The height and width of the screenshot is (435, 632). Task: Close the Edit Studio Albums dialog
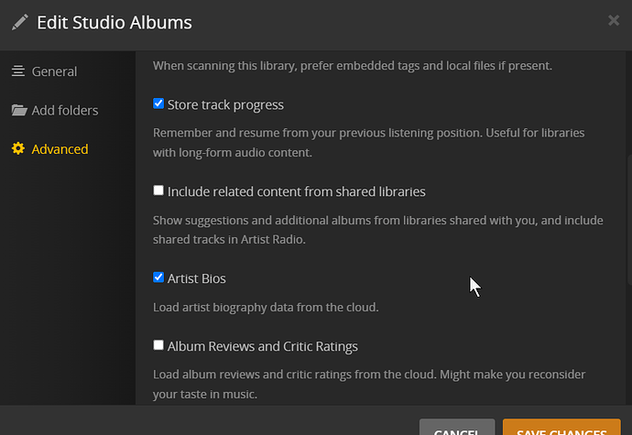(x=614, y=20)
